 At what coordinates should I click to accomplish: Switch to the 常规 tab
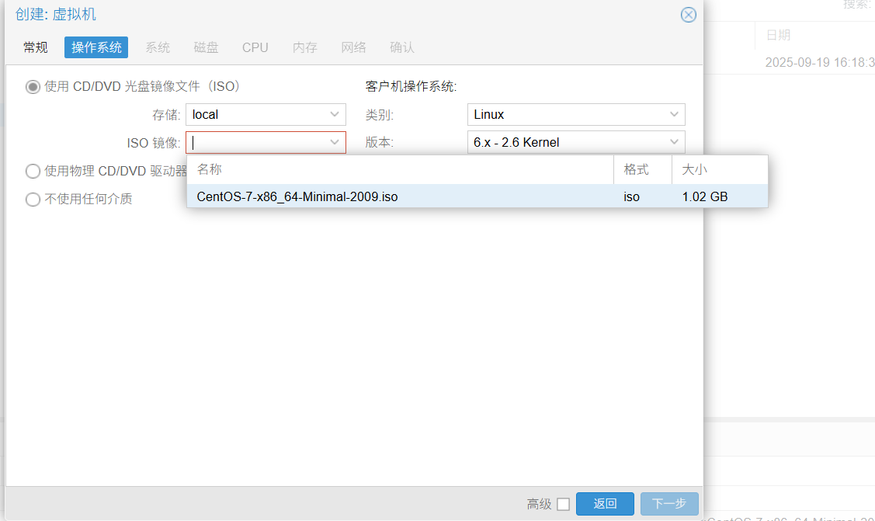tap(36, 47)
